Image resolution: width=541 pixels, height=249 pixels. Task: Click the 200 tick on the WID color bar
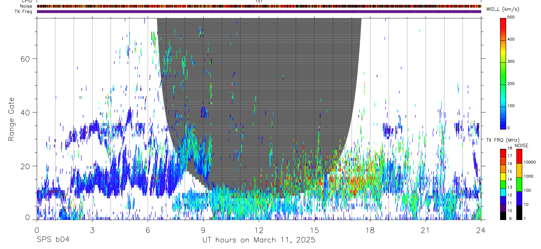511,83
